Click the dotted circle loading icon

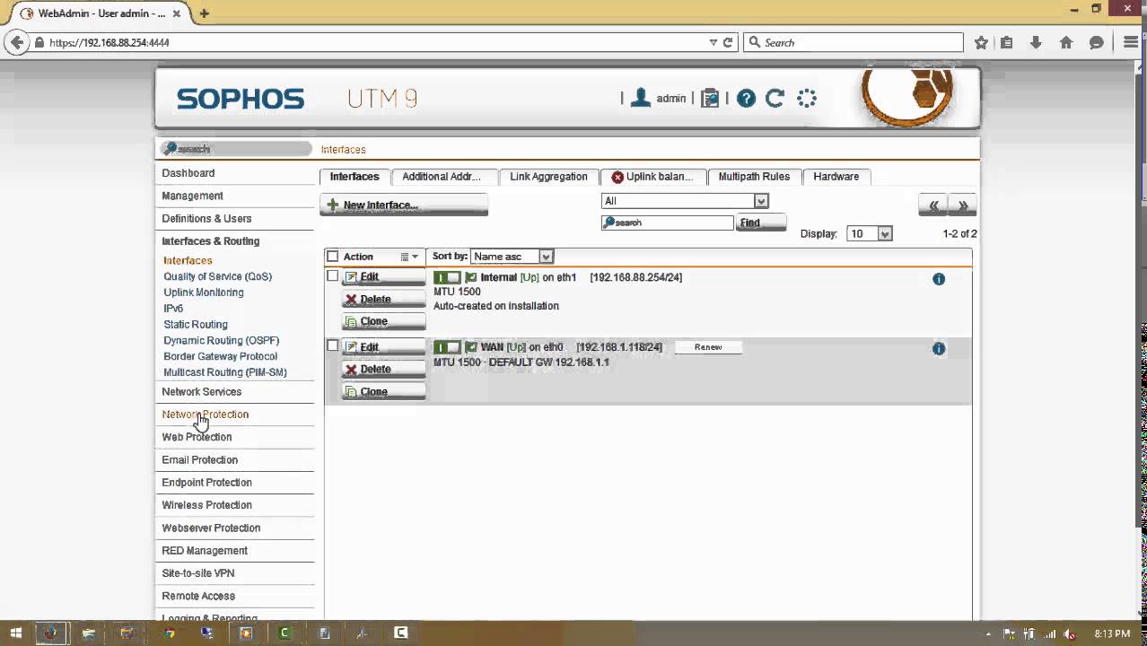tap(807, 99)
